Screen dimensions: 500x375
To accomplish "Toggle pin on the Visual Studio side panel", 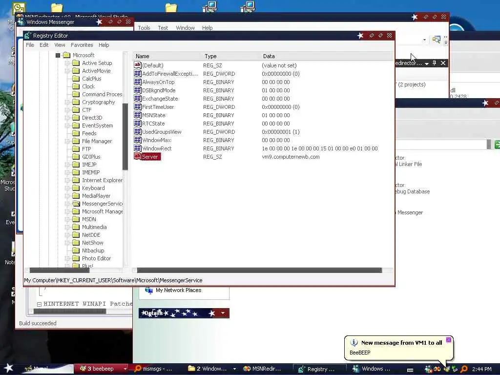I will [434, 63].
